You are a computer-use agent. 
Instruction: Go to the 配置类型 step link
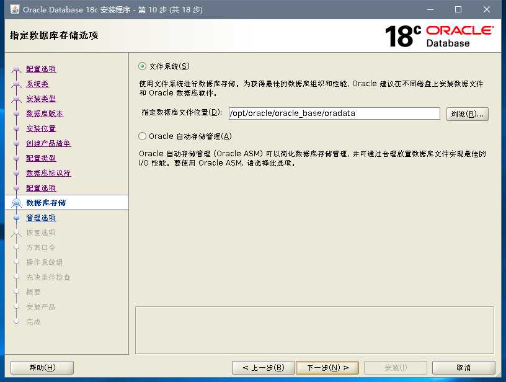[41, 158]
